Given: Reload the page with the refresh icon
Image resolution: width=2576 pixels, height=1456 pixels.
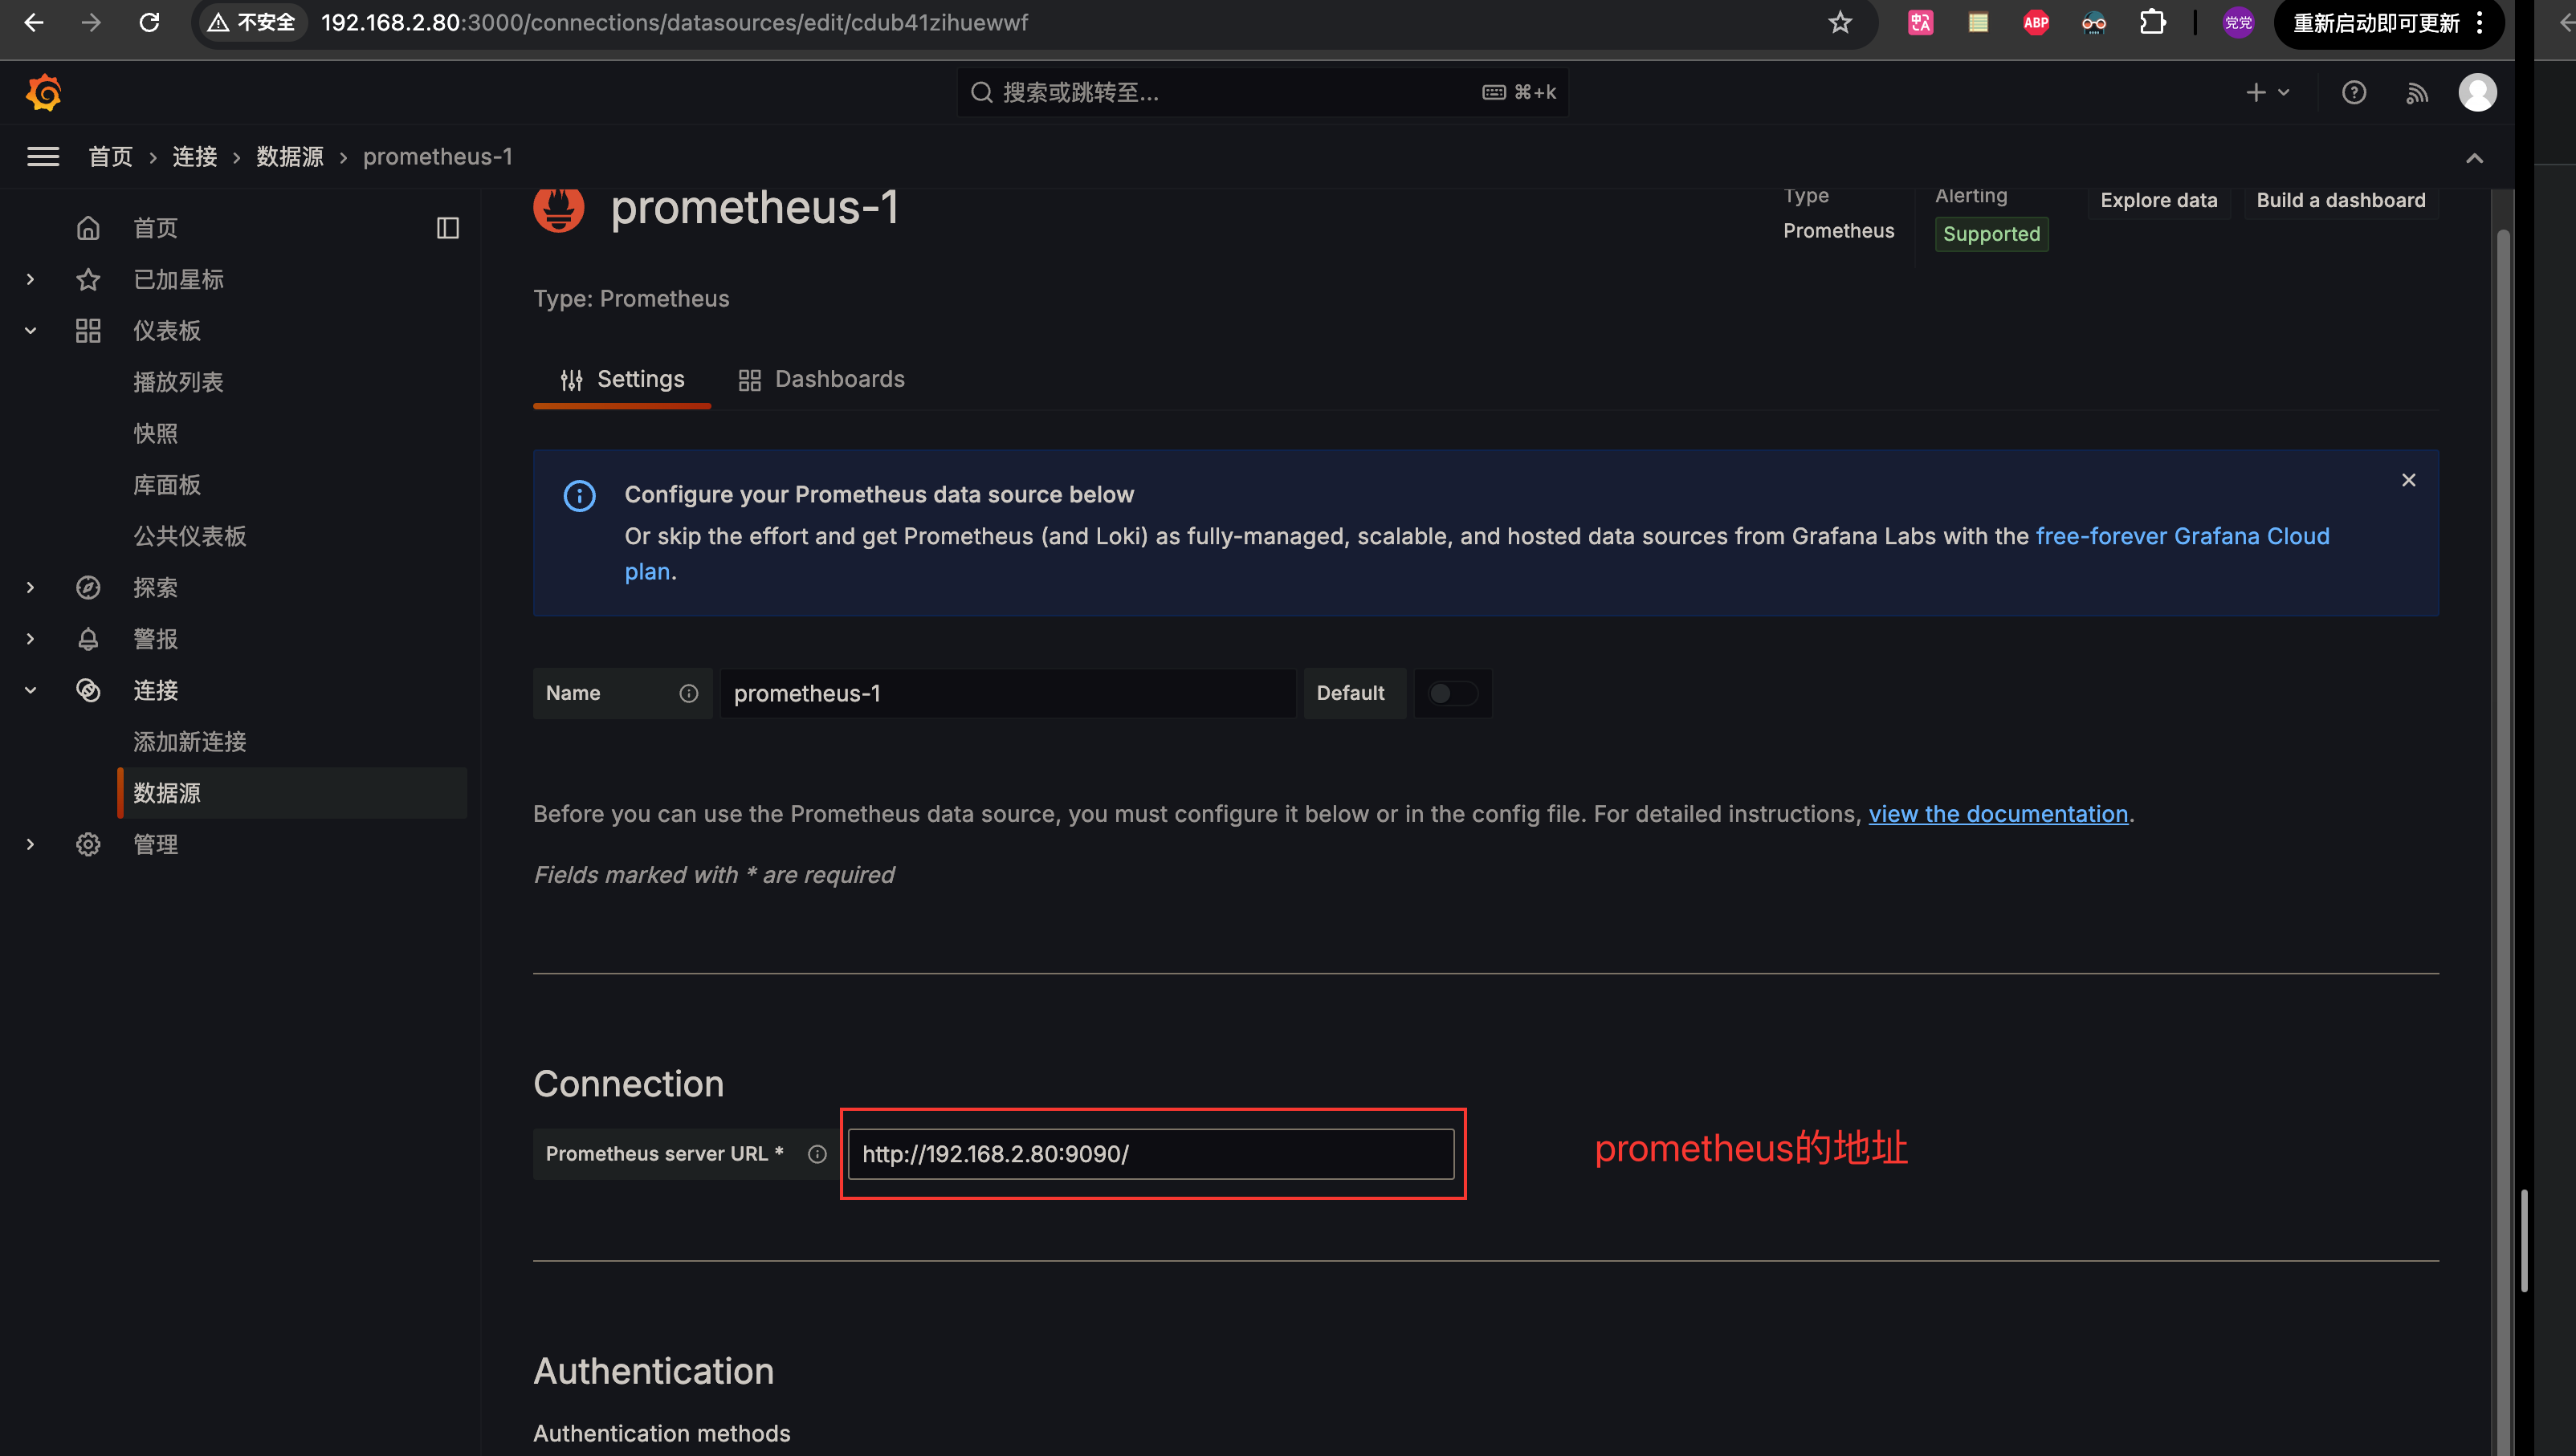Looking at the screenshot, I should click(149, 22).
